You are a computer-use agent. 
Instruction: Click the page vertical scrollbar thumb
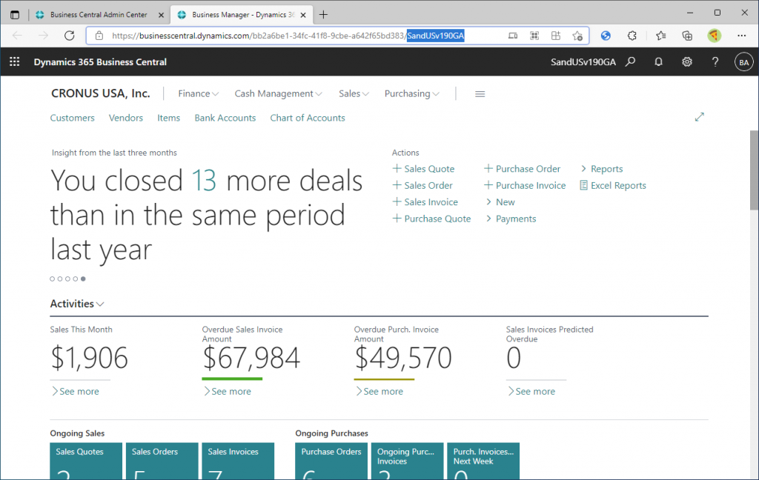pos(754,170)
